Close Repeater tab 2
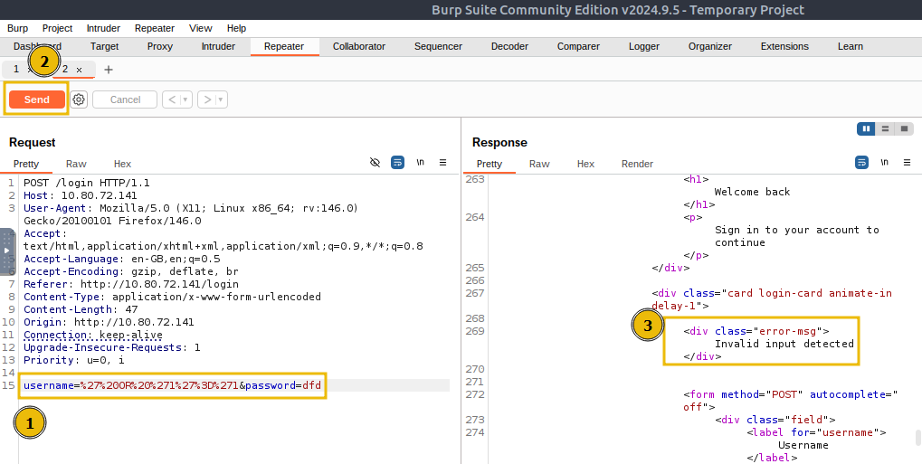The width and height of the screenshot is (922, 464). (79, 70)
